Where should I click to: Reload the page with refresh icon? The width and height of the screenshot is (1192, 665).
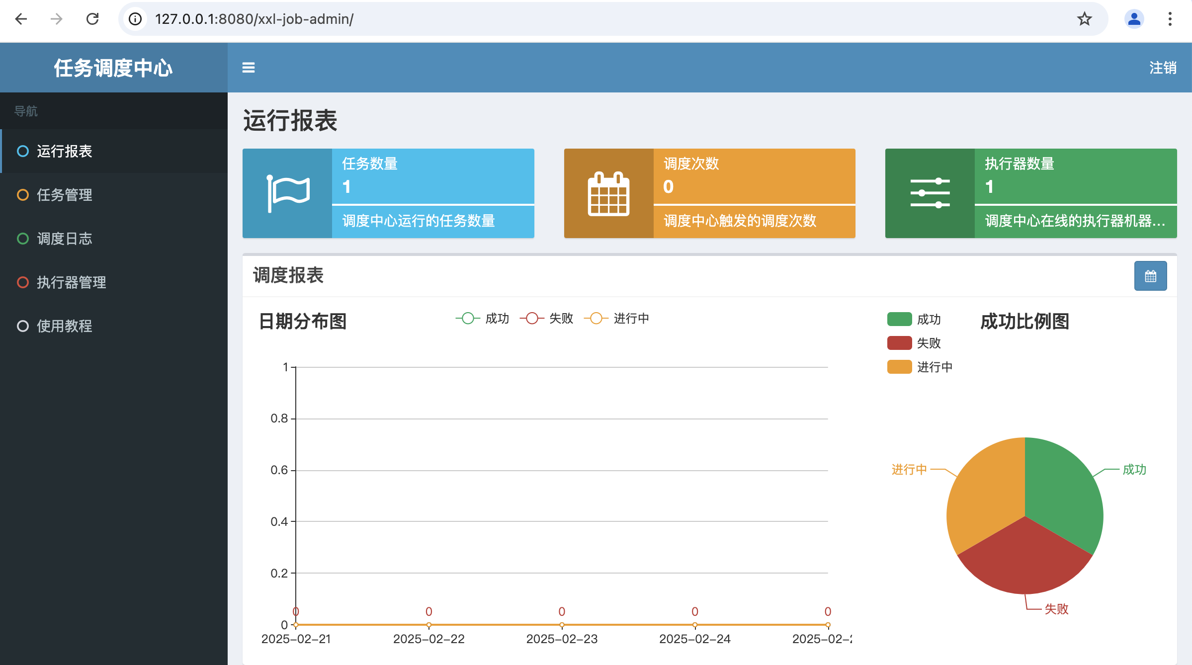coord(92,19)
